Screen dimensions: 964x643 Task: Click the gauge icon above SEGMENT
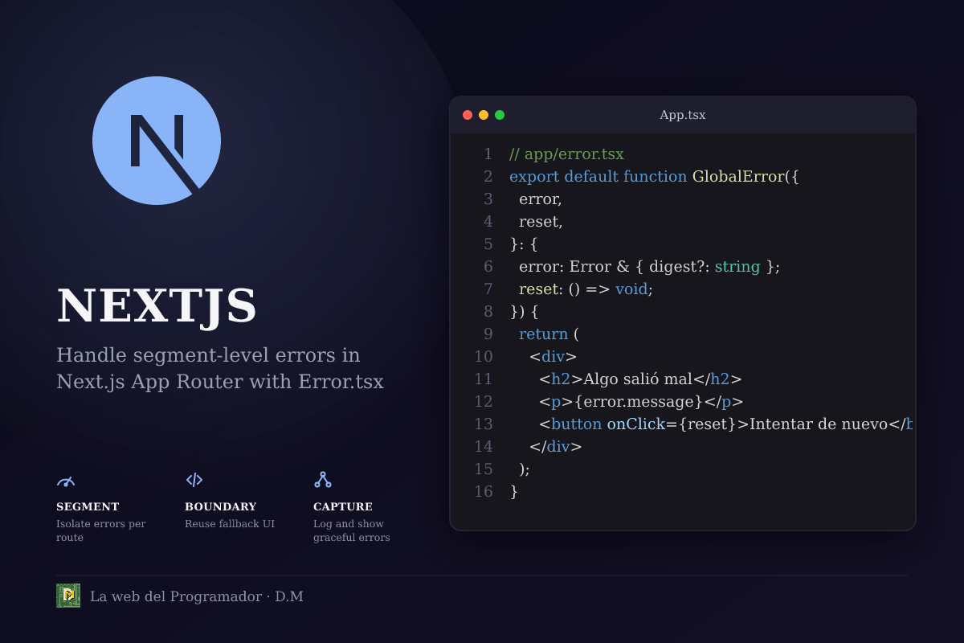pos(66,481)
